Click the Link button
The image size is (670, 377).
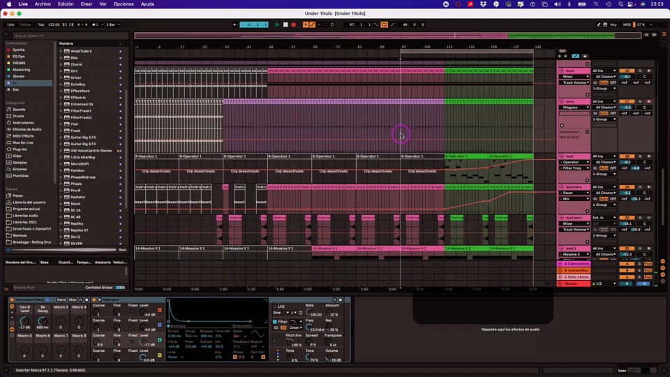10,25
